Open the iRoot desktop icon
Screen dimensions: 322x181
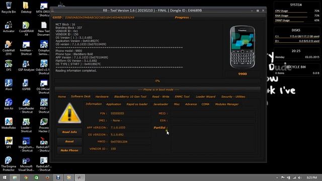coord(9,85)
